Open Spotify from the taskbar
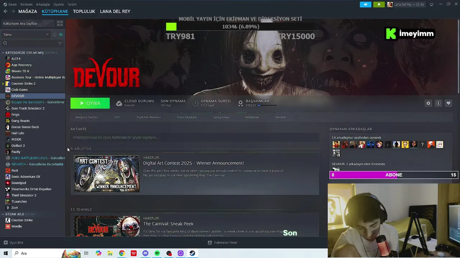Viewport: 460px width, 258px height. click(x=157, y=253)
